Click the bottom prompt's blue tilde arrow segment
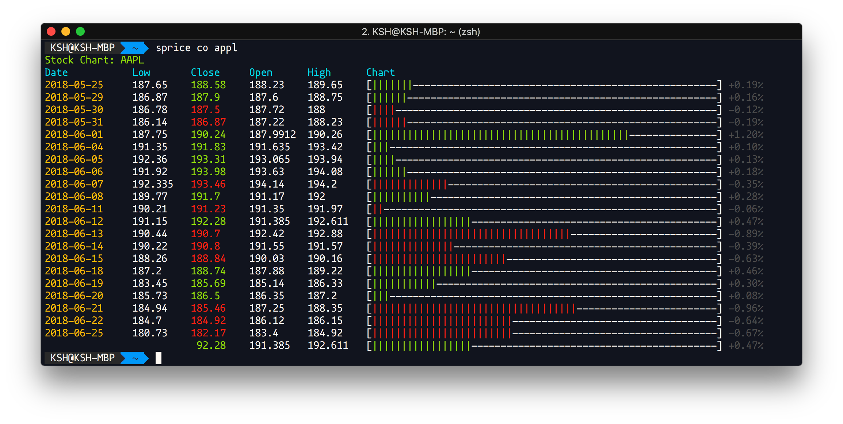843x424 pixels. pos(134,358)
